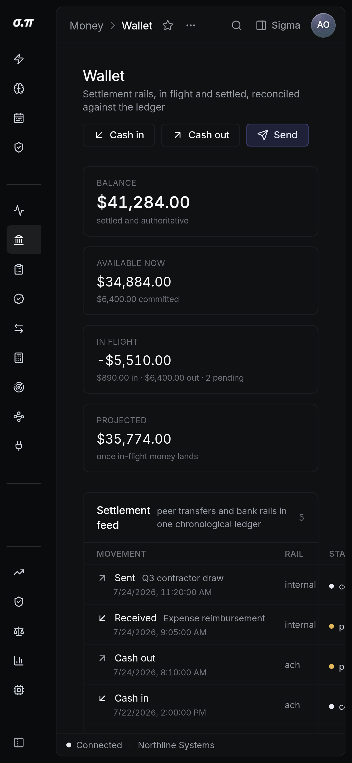
Task: Open the plug integrations sidebar icon
Action: point(19,446)
